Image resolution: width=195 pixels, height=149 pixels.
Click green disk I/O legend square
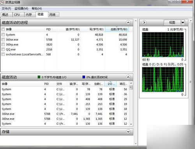39,77
